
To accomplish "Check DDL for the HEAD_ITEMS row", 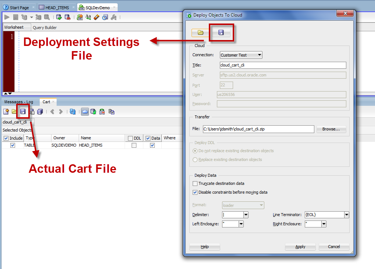I will point(134,146).
